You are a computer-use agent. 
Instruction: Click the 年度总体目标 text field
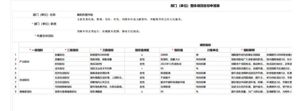click(184, 36)
